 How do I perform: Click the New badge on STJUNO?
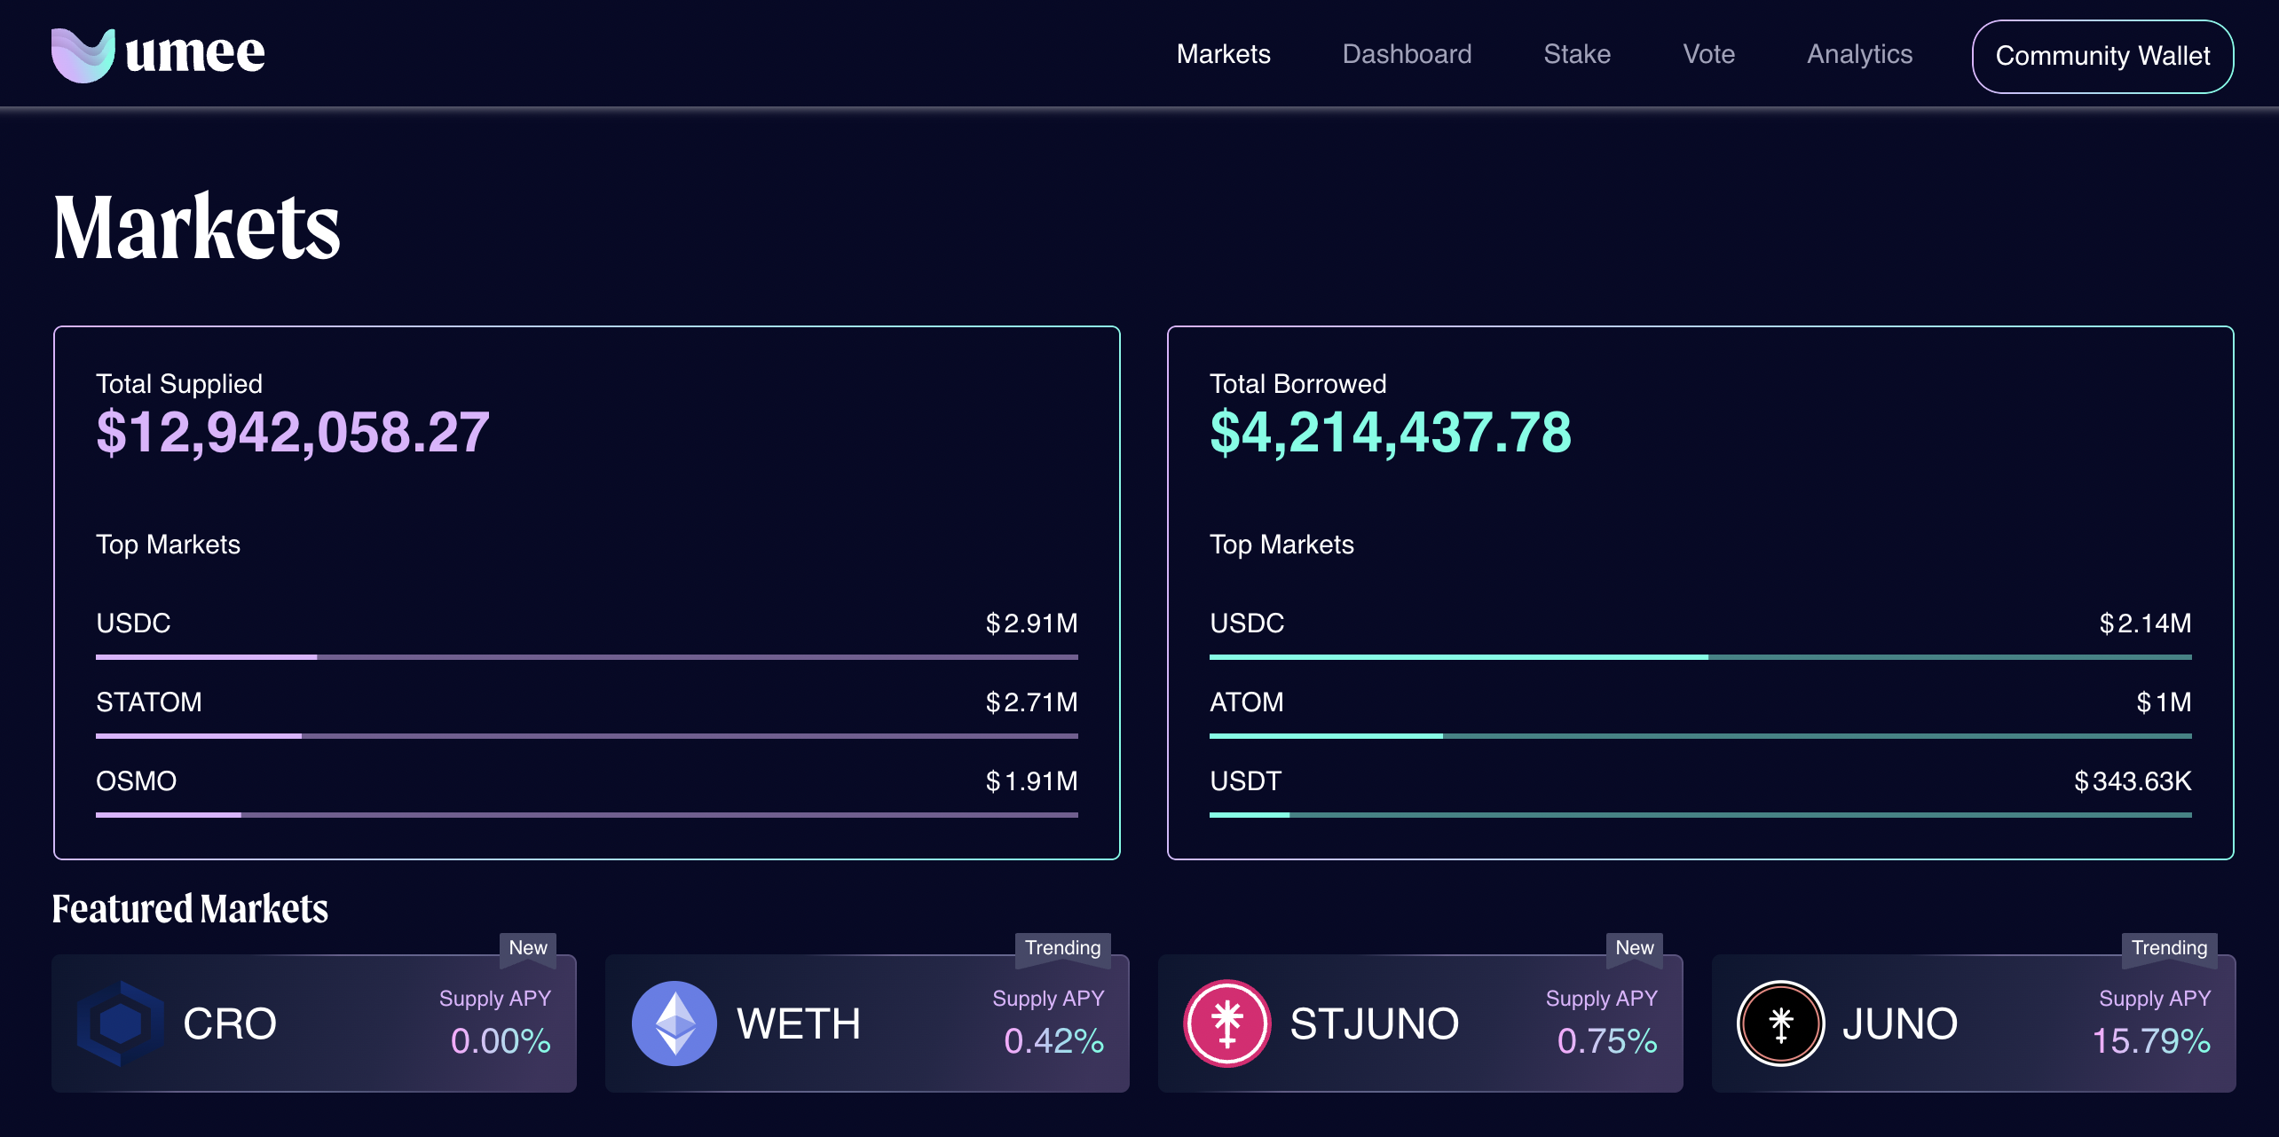click(x=1634, y=947)
